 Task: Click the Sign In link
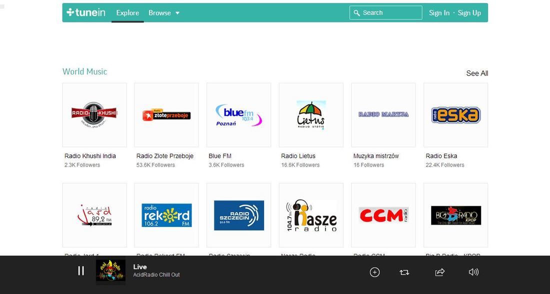[x=439, y=13]
